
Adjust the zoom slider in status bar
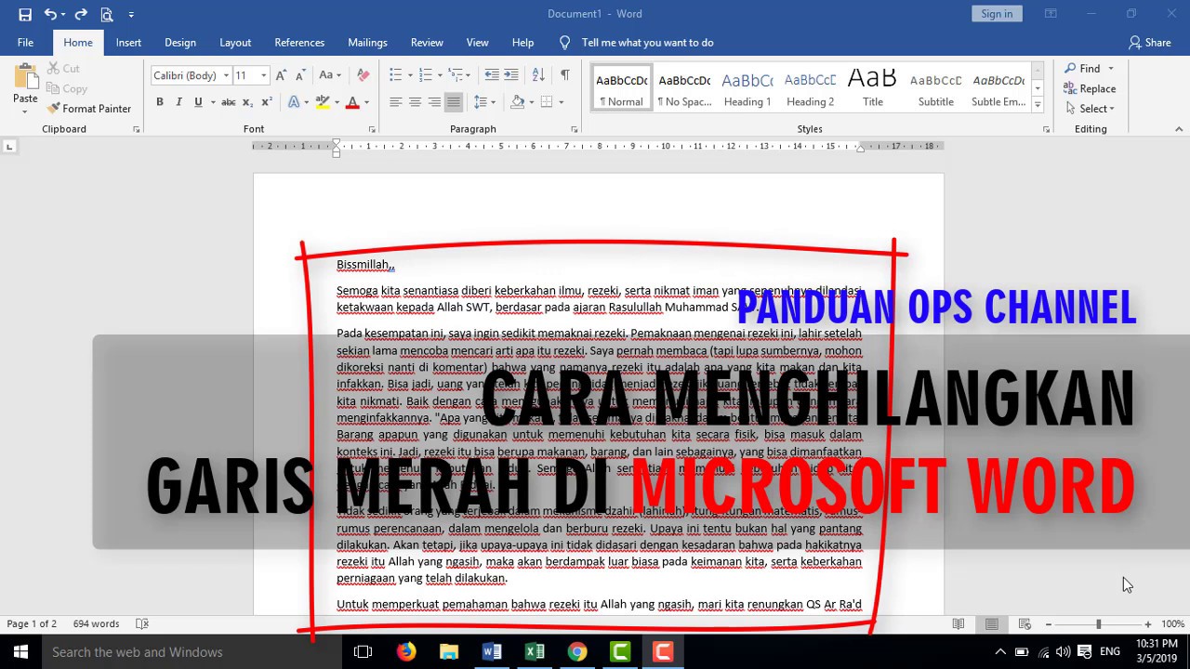click(x=1098, y=624)
